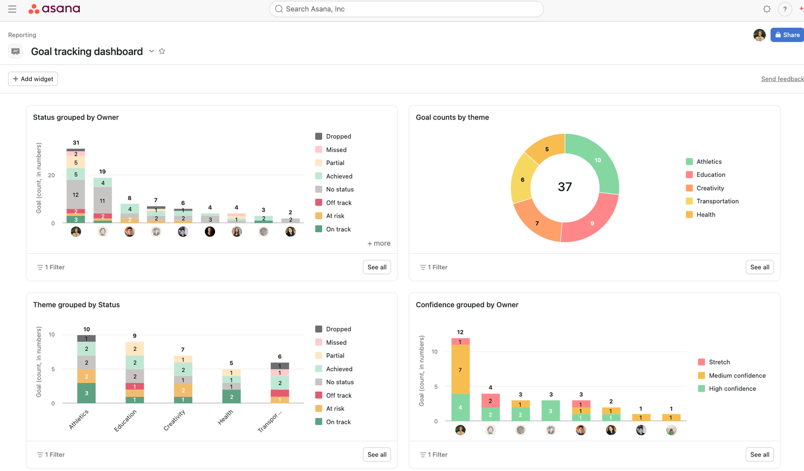Select the Education color swatch in the legend

coord(689,174)
